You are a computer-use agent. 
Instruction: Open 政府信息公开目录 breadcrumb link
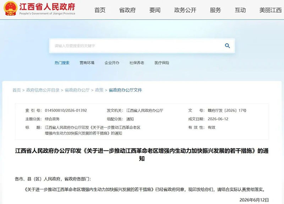click(x=43, y=90)
